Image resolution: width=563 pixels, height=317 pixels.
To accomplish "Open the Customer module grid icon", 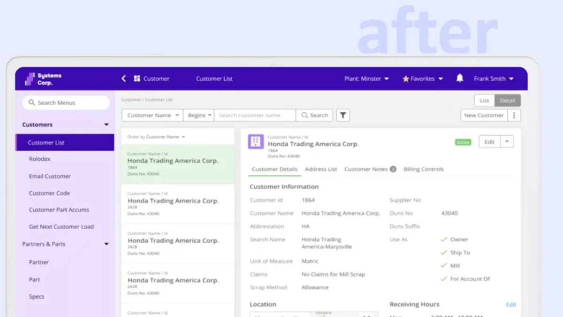I will click(137, 78).
